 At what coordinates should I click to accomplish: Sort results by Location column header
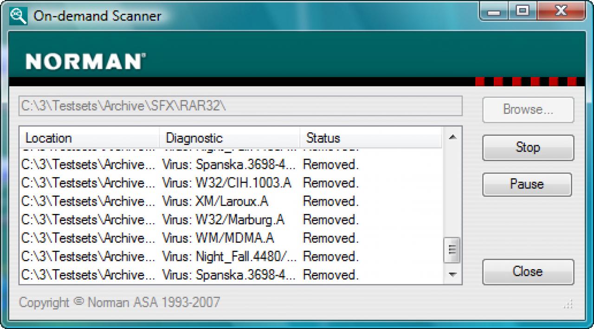[89, 138]
